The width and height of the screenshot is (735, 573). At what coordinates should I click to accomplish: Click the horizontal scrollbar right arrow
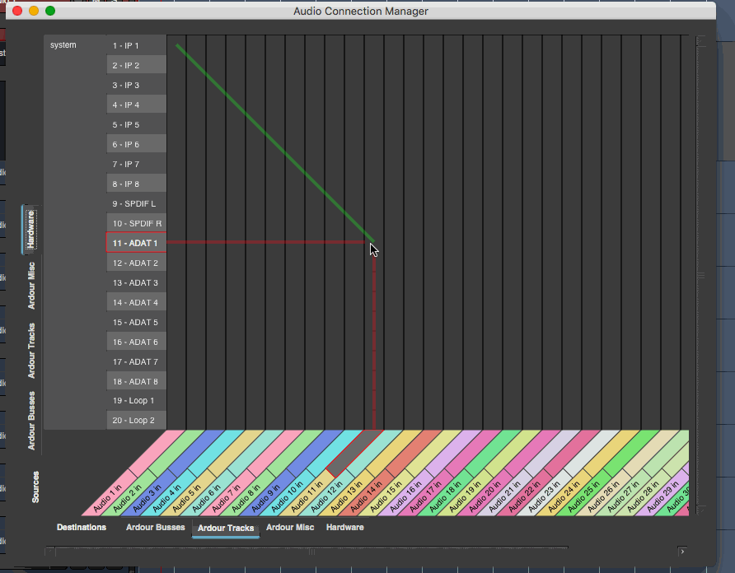point(681,551)
